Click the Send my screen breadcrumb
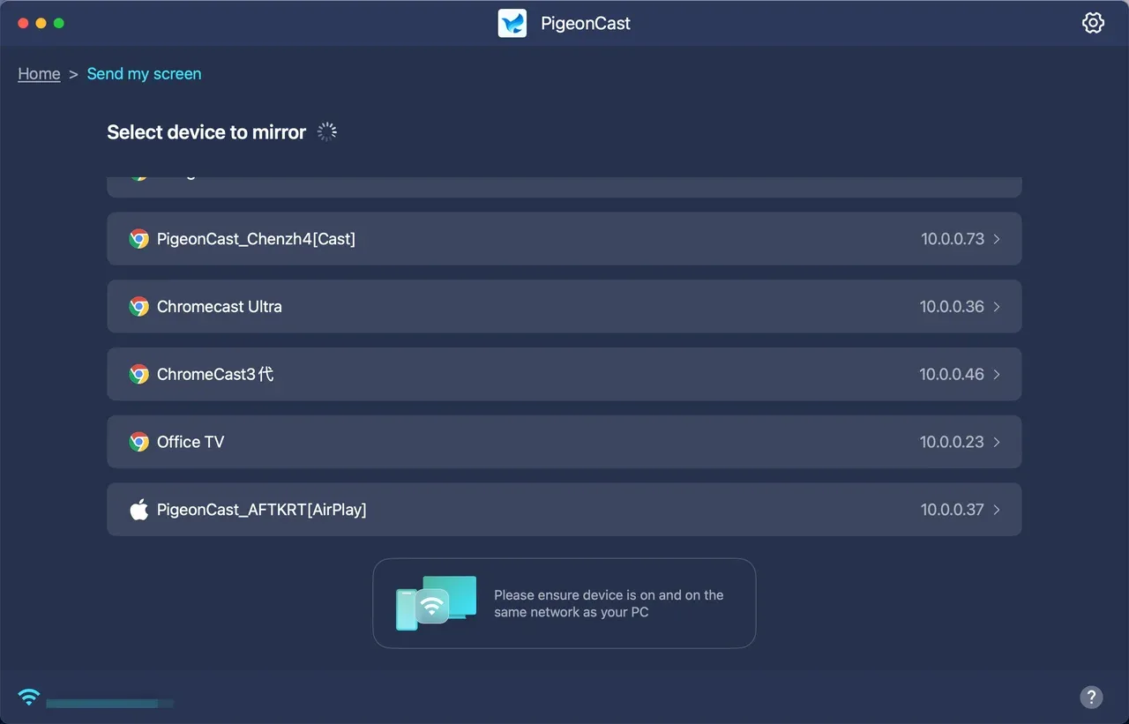The image size is (1129, 724). (x=144, y=74)
